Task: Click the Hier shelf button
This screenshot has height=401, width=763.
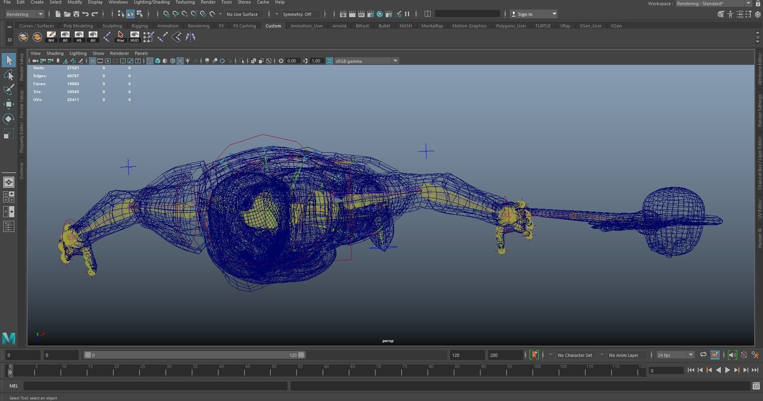Action: pyautogui.click(x=120, y=37)
